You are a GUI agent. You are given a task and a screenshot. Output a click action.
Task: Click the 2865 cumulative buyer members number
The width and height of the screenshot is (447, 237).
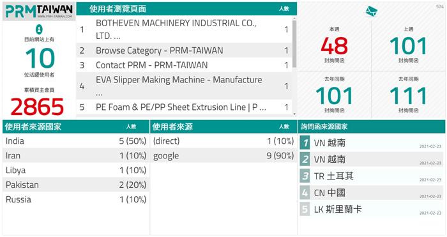(x=37, y=107)
